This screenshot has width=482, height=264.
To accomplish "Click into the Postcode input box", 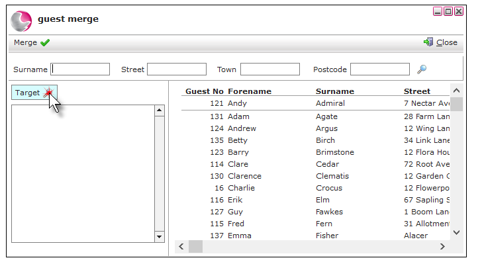I will click(x=380, y=69).
